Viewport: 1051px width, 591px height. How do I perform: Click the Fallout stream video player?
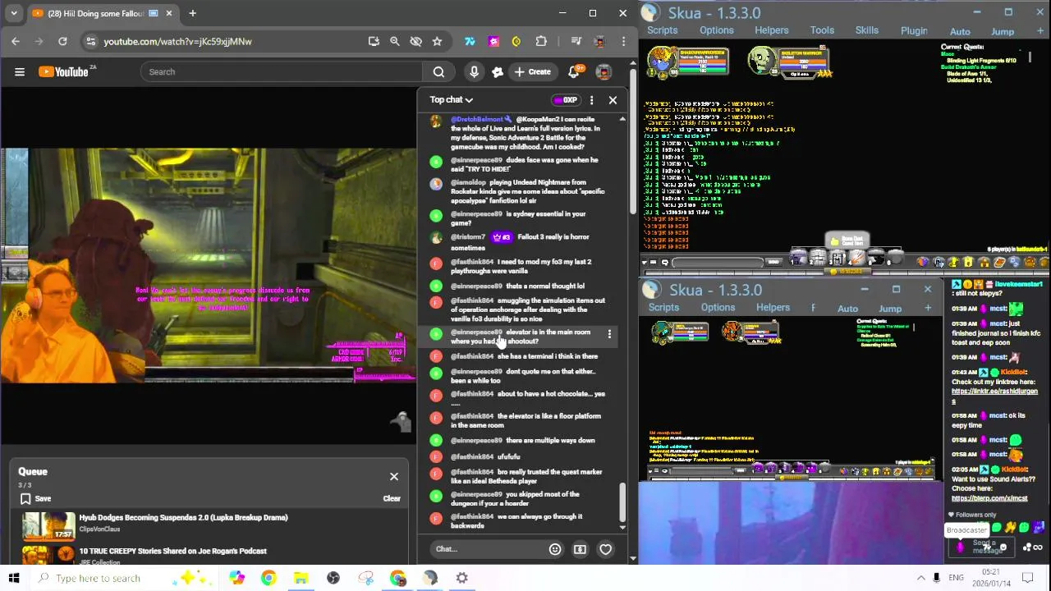click(x=209, y=265)
